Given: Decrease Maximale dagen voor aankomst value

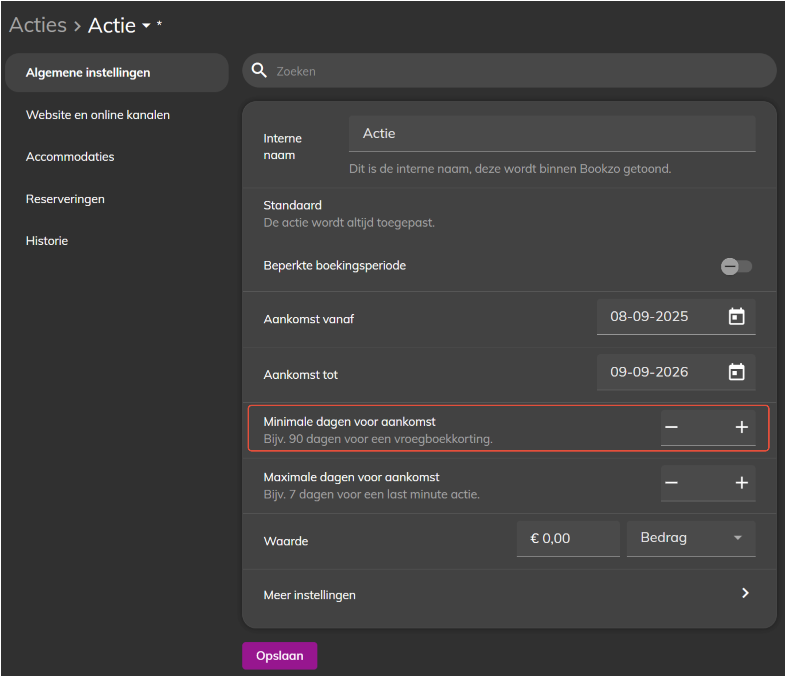Looking at the screenshot, I should (671, 483).
